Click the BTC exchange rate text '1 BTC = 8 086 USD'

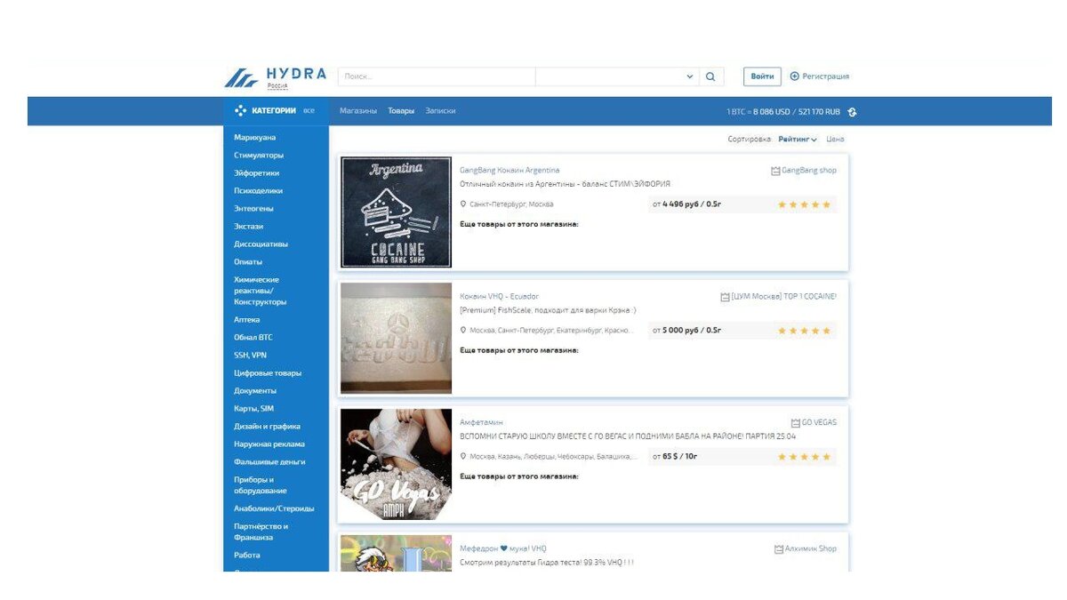point(758,112)
